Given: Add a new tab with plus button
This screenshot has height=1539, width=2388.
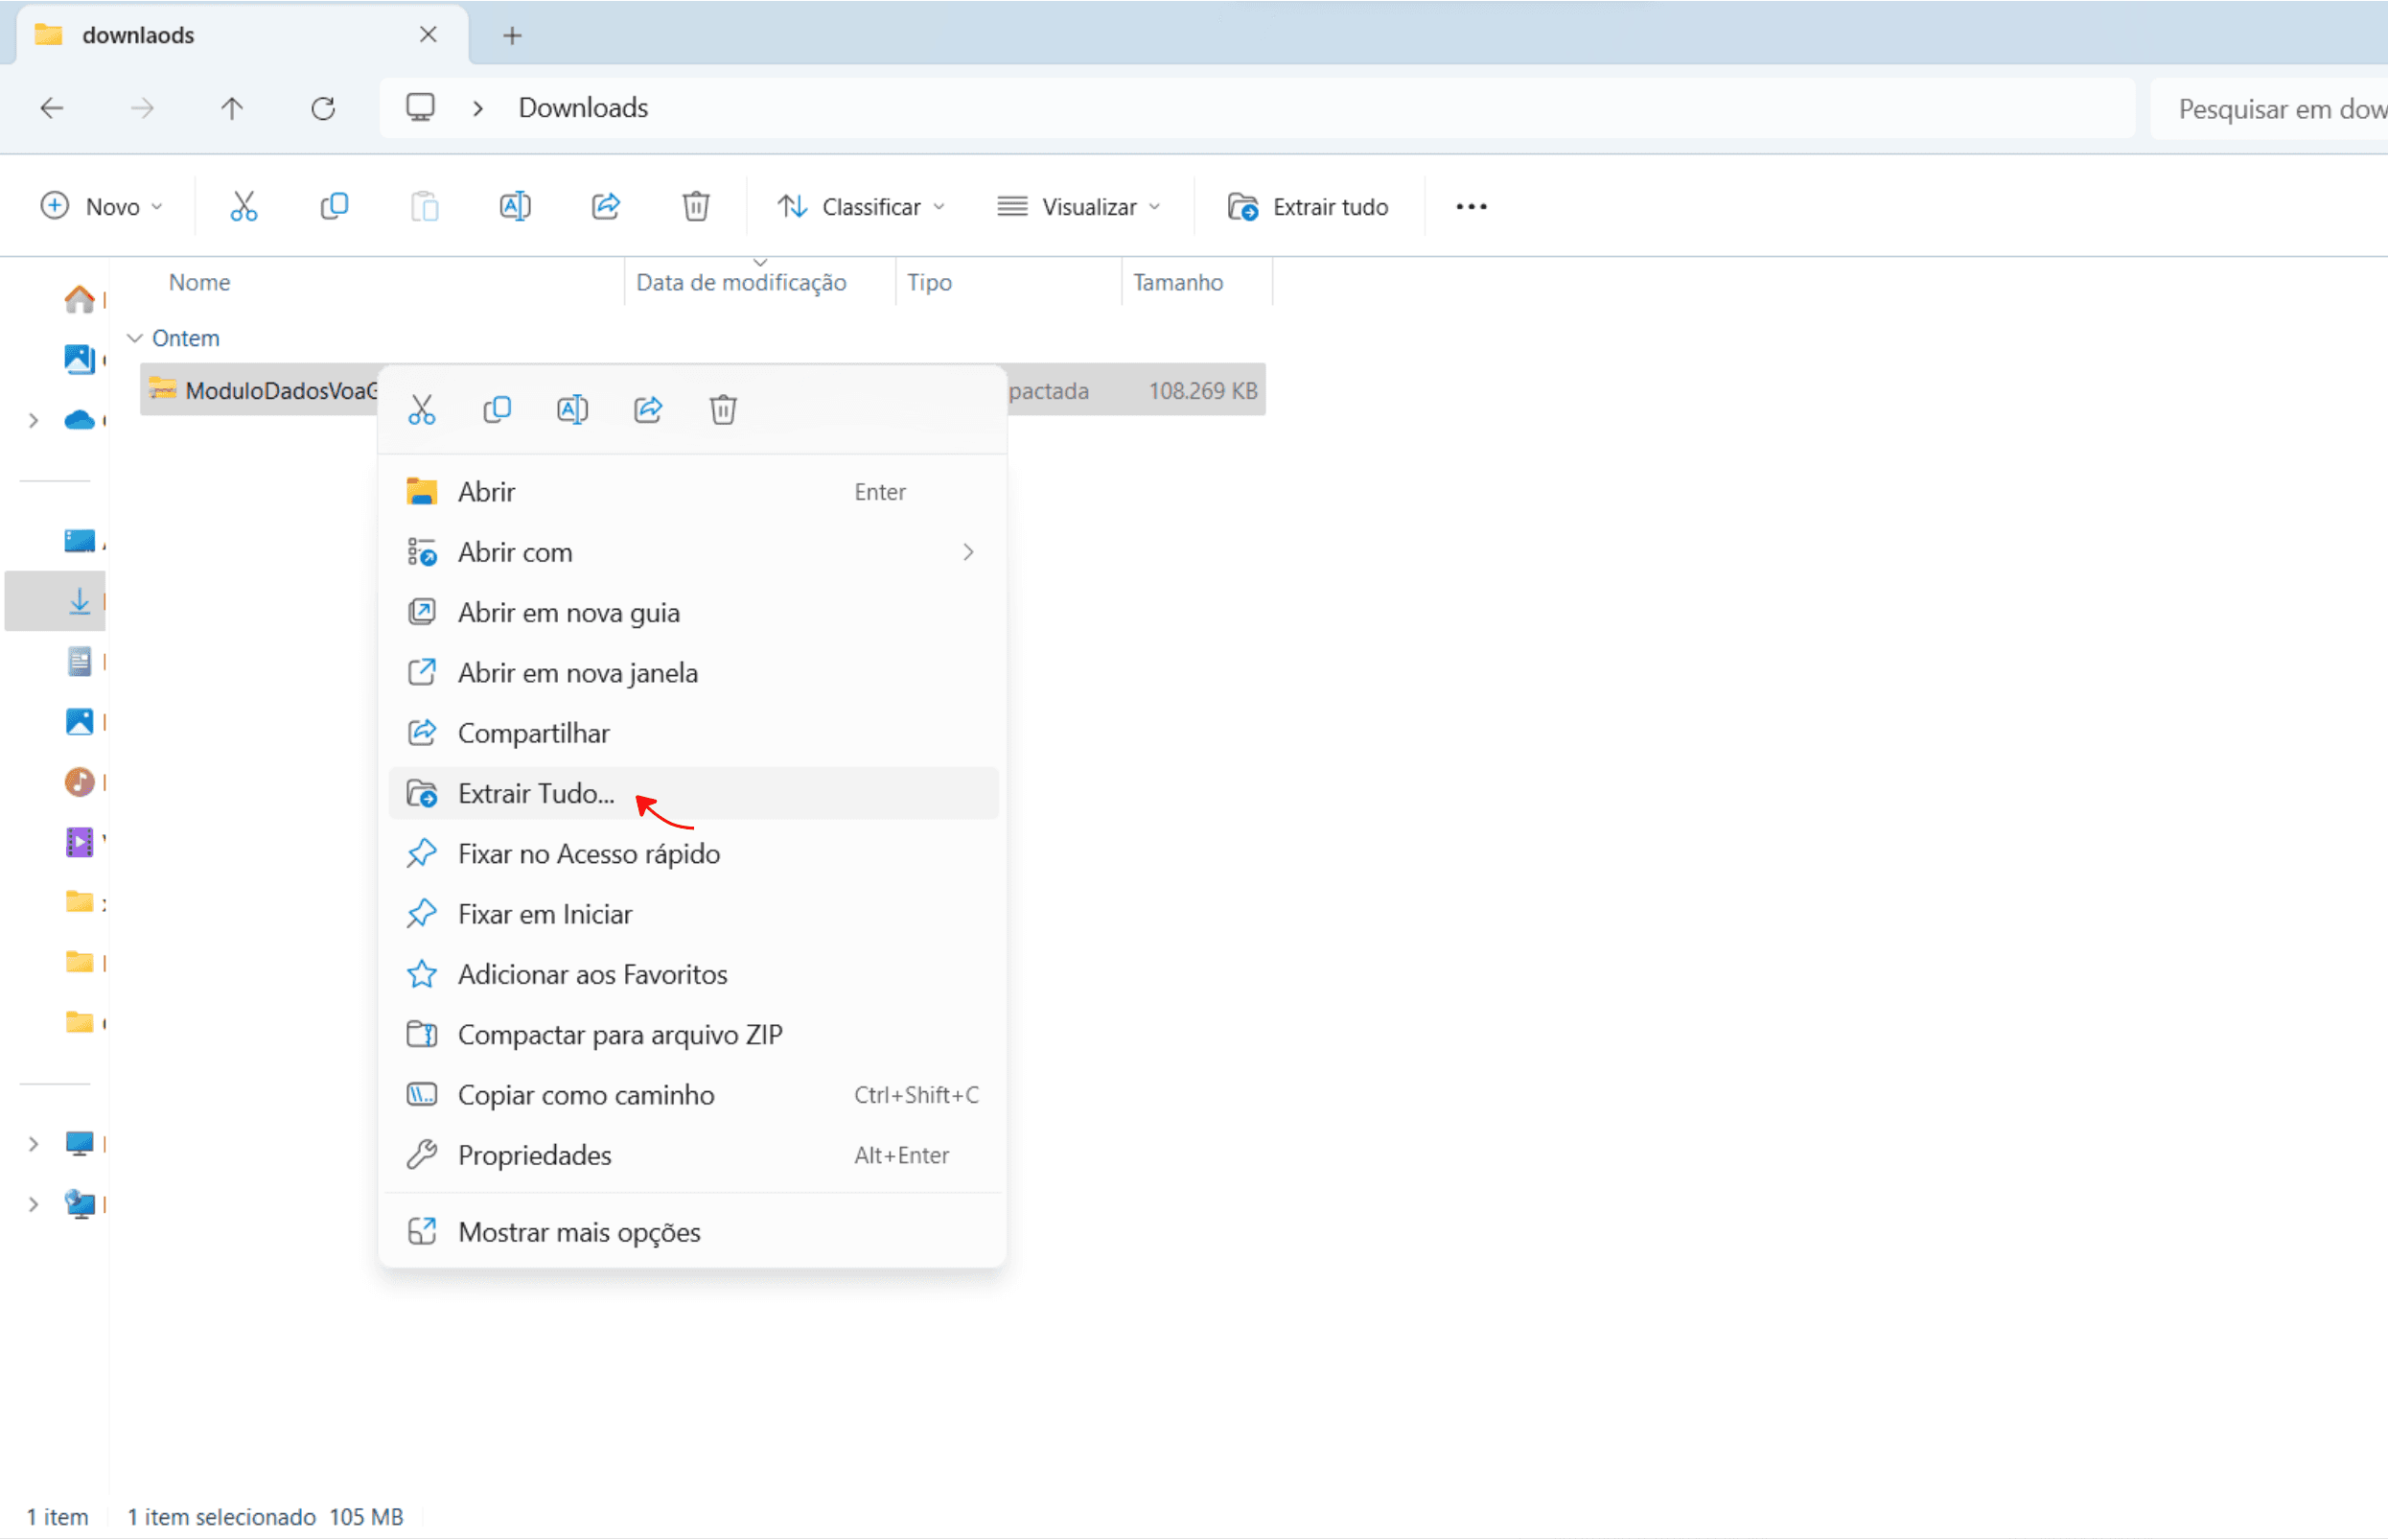Looking at the screenshot, I should pyautogui.click(x=513, y=36).
